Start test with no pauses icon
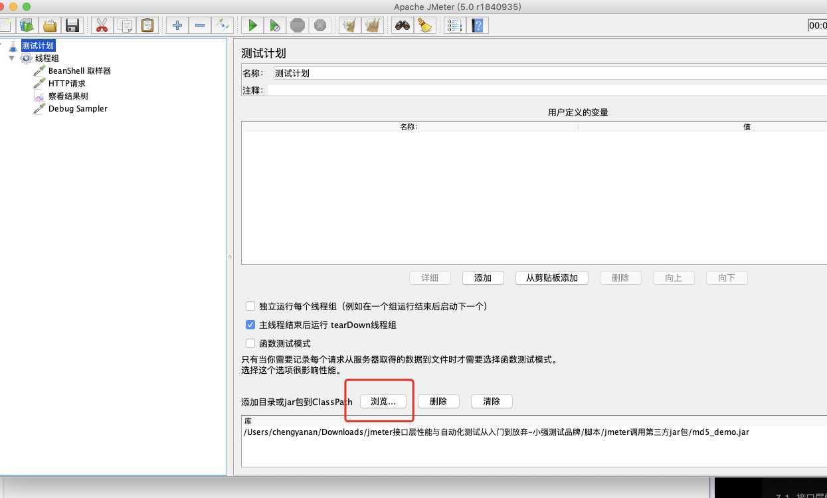827x498 pixels. [274, 25]
